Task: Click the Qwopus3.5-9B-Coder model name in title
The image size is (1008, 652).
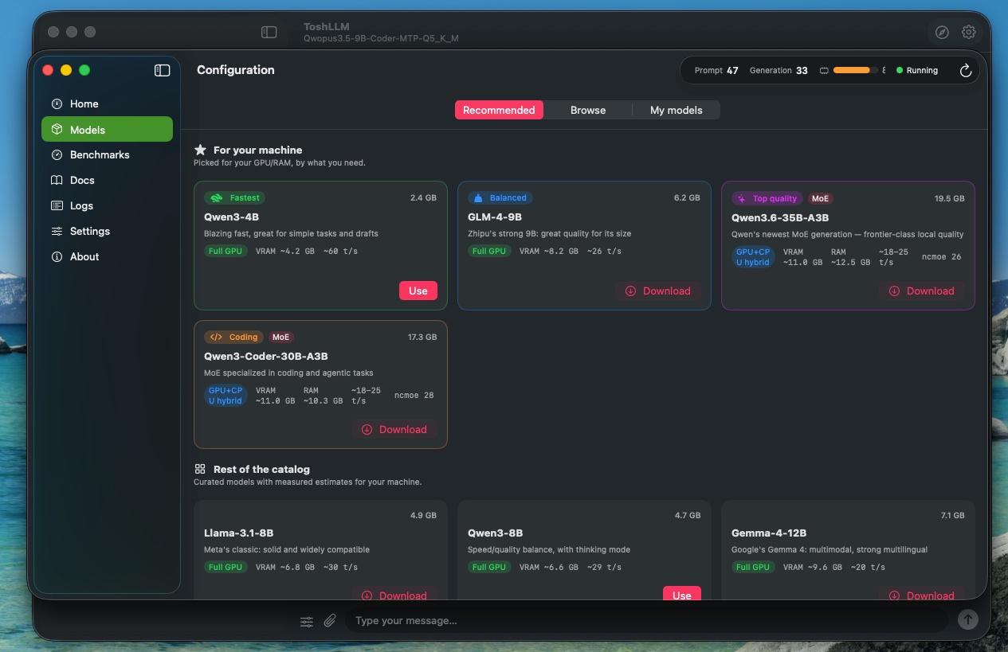Action: pos(381,38)
